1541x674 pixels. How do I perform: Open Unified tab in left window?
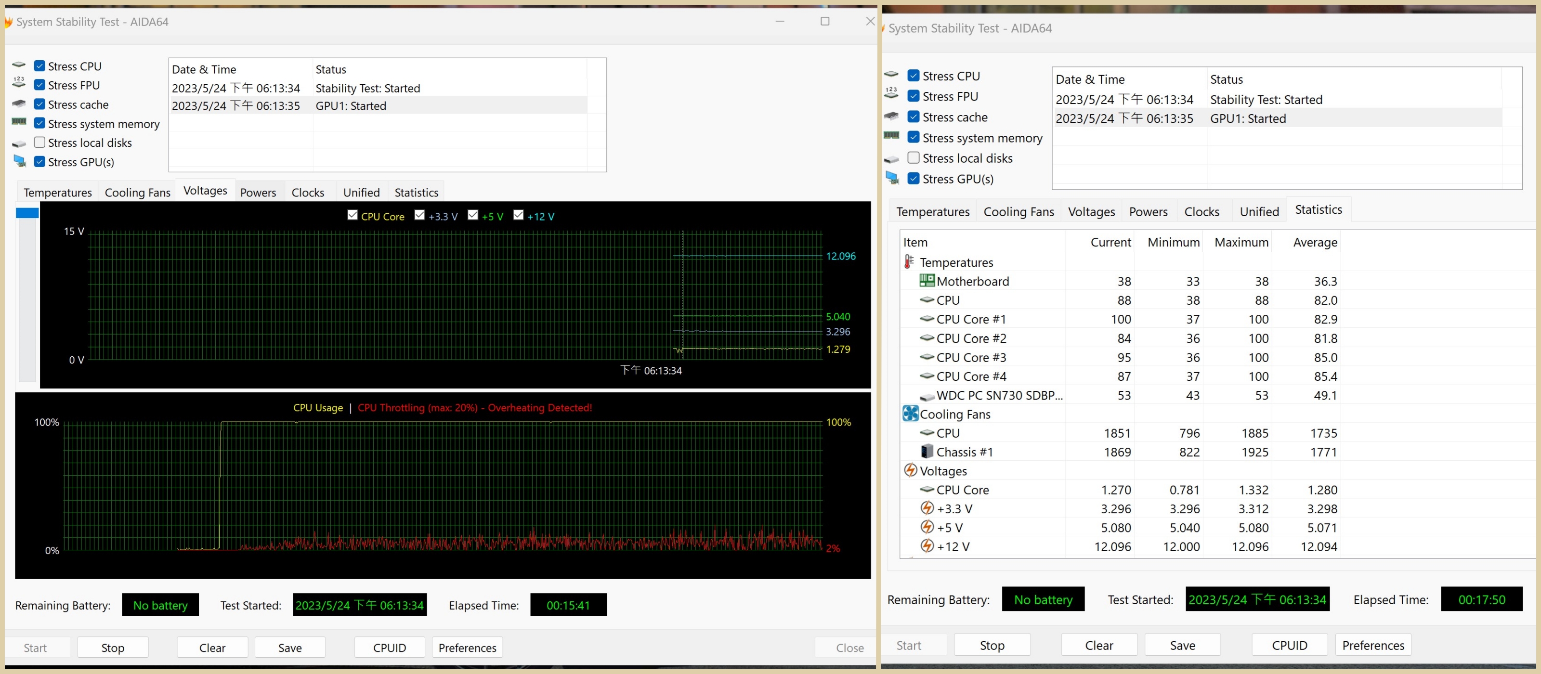pos(361,193)
